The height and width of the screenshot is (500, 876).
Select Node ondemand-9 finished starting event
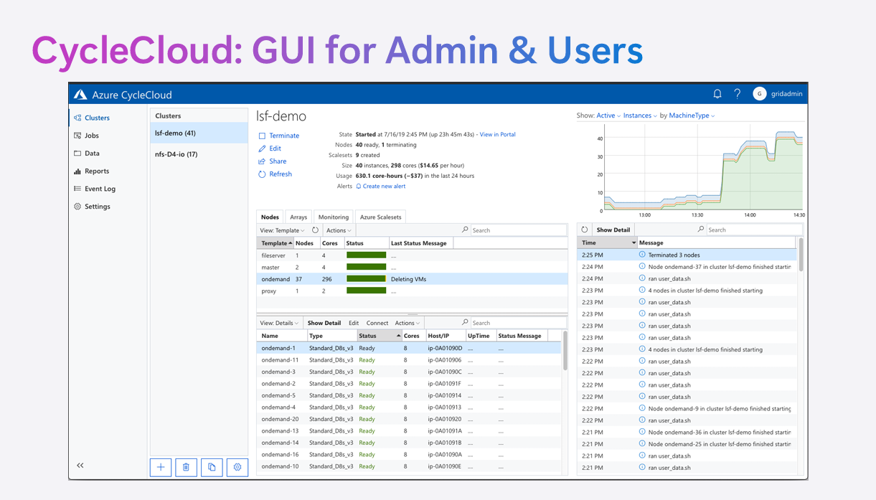tap(687, 408)
